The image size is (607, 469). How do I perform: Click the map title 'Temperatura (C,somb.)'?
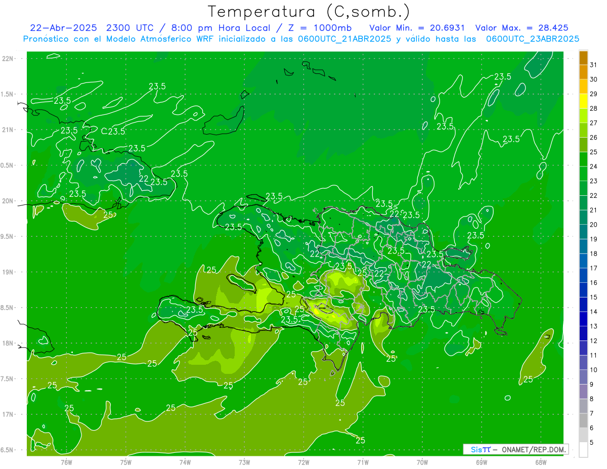coord(308,12)
